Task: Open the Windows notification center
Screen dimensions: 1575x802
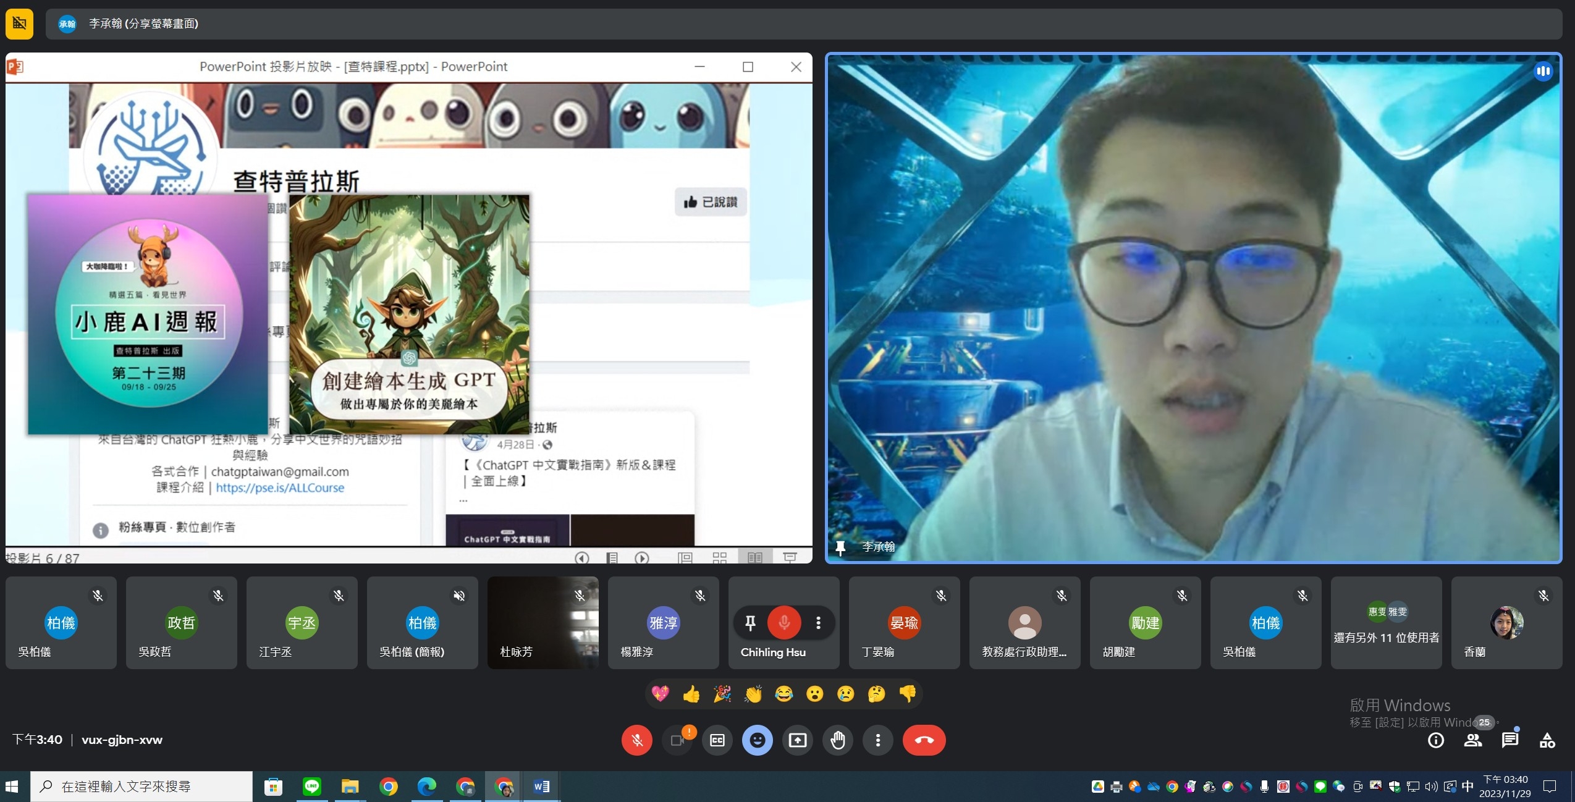Action: (x=1550, y=787)
